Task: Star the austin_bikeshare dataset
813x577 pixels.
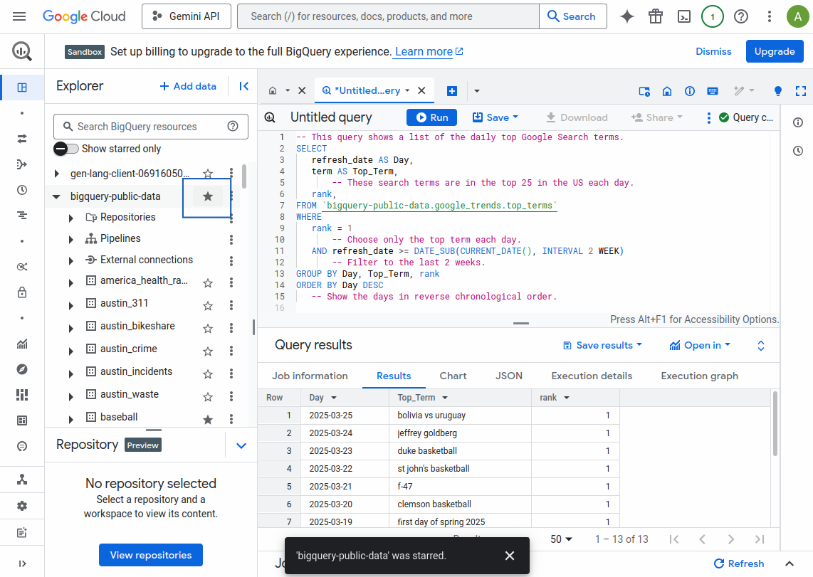Action: coord(208,329)
